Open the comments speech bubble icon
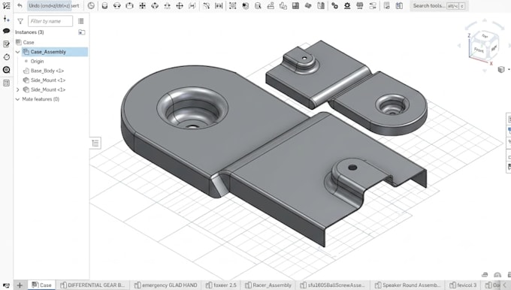 coord(6,31)
